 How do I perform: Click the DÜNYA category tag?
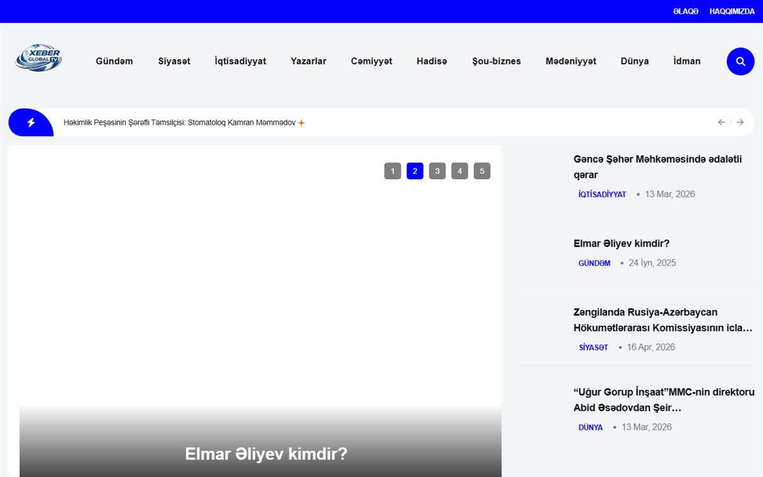(x=591, y=427)
